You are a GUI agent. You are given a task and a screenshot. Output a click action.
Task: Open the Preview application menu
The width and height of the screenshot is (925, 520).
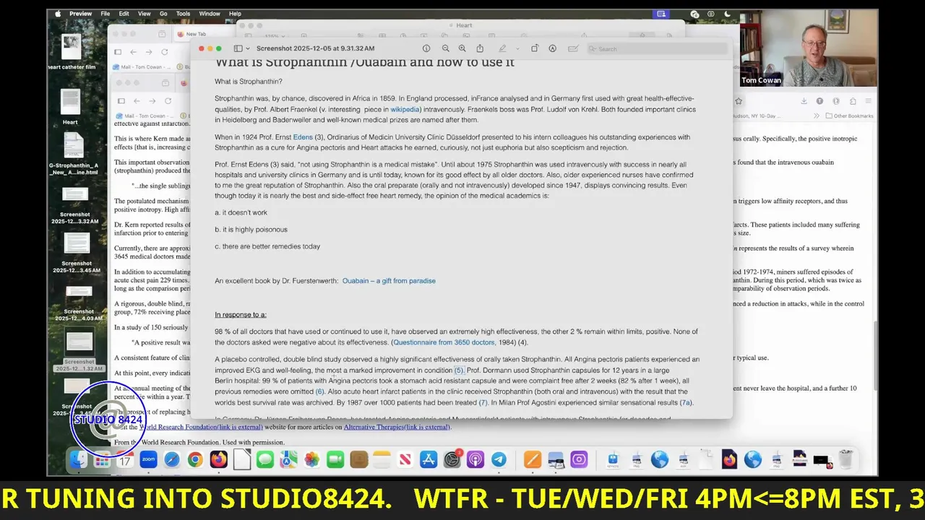81,14
